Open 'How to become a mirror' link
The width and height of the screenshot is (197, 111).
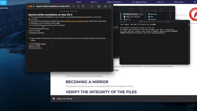point(123,86)
